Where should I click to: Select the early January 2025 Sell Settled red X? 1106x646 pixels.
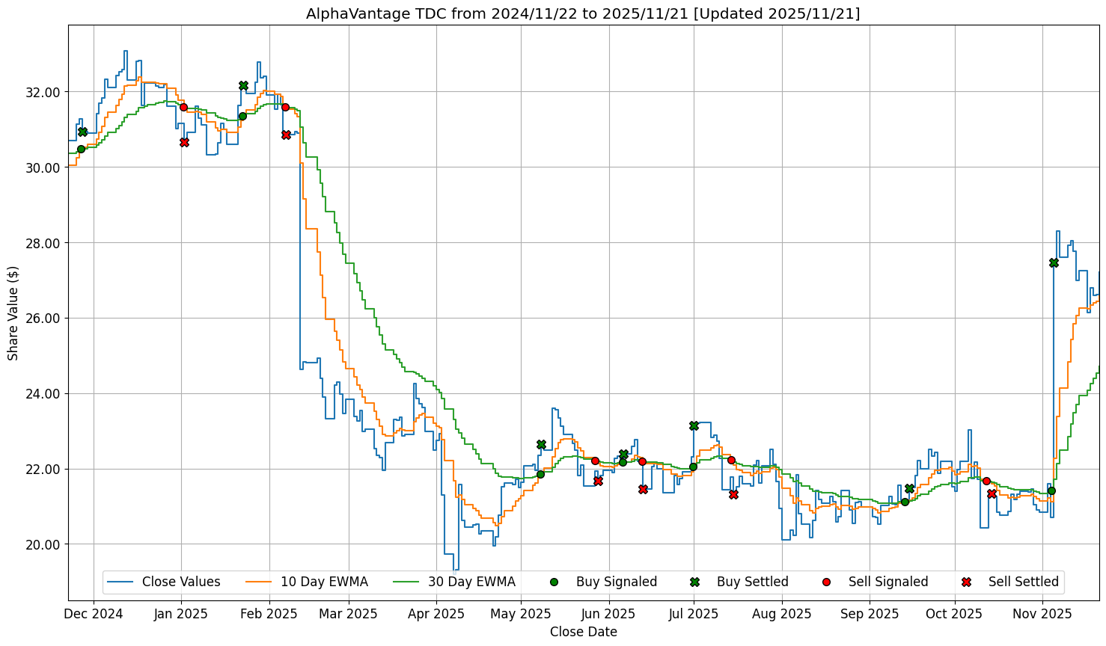[x=184, y=142]
